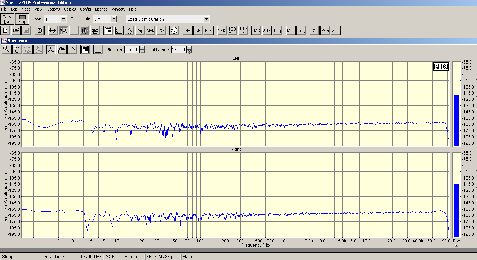Click the printer icon

(x=40, y=31)
